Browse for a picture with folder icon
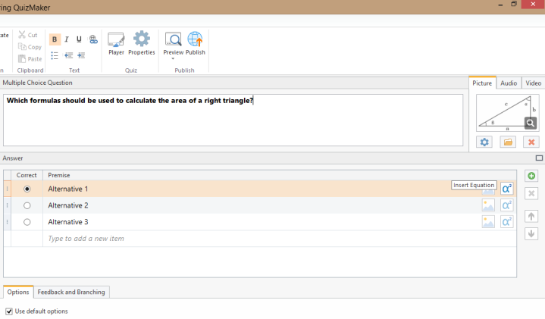The image size is (545, 319). point(508,142)
